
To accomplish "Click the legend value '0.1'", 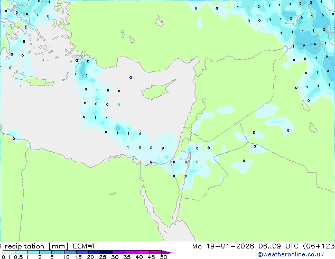I will 6,257.
